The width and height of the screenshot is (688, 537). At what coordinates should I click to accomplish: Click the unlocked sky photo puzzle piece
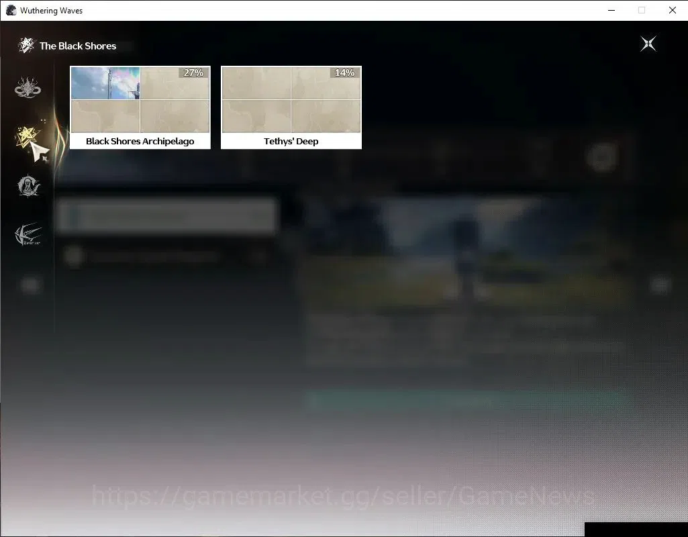pos(105,83)
